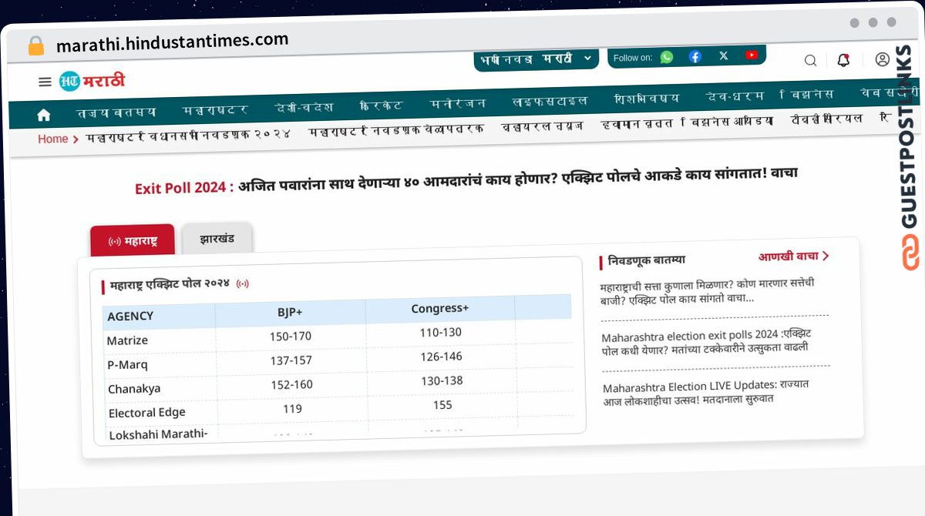
Task: Click the Home breadcrumb link
Action: (53, 139)
